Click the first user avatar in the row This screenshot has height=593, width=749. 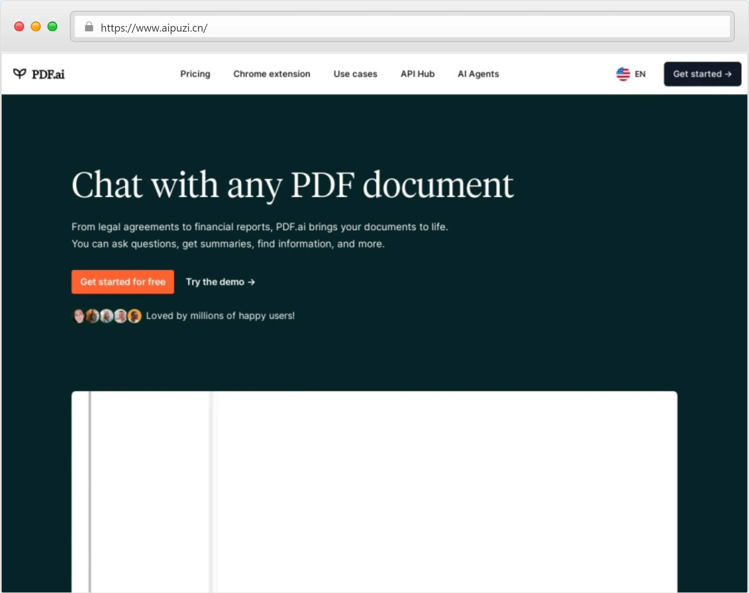pos(79,316)
